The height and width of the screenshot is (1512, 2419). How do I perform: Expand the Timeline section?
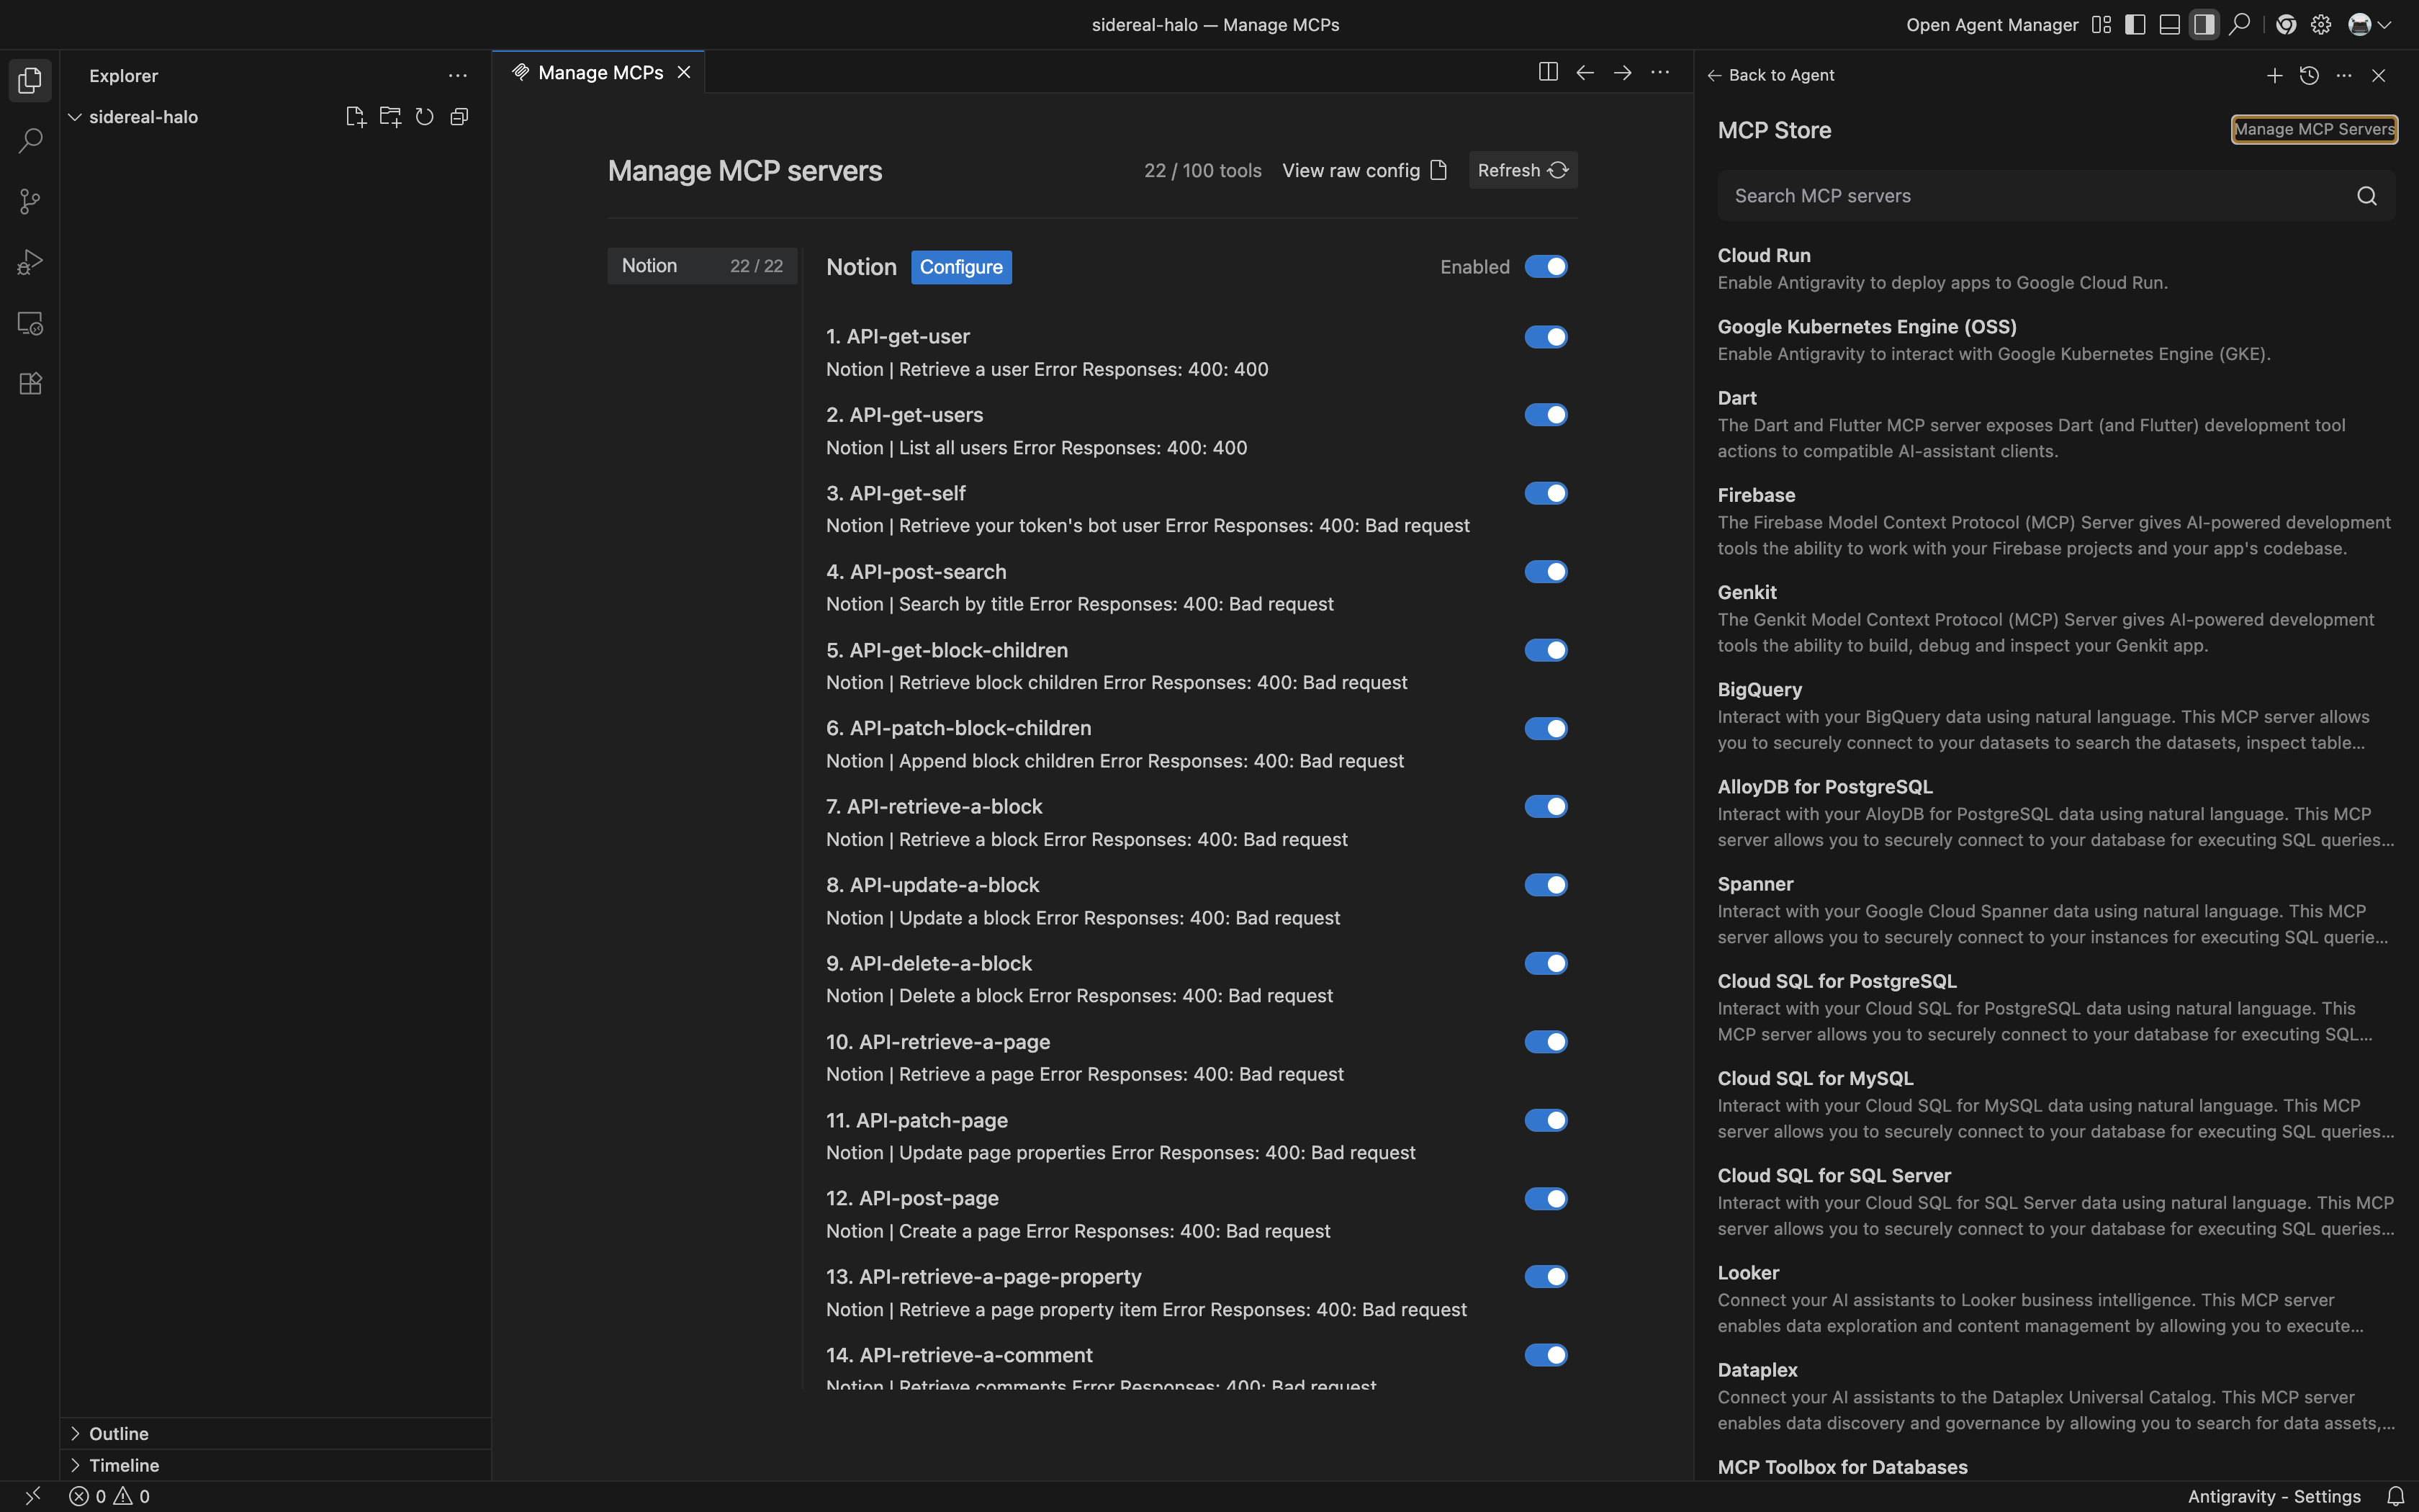(123, 1465)
